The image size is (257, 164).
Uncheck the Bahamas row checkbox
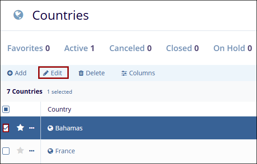pos(6,128)
